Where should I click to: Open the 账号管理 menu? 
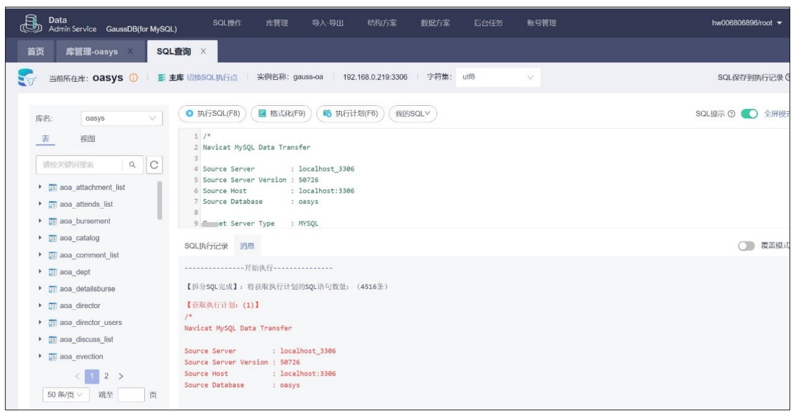pos(542,23)
